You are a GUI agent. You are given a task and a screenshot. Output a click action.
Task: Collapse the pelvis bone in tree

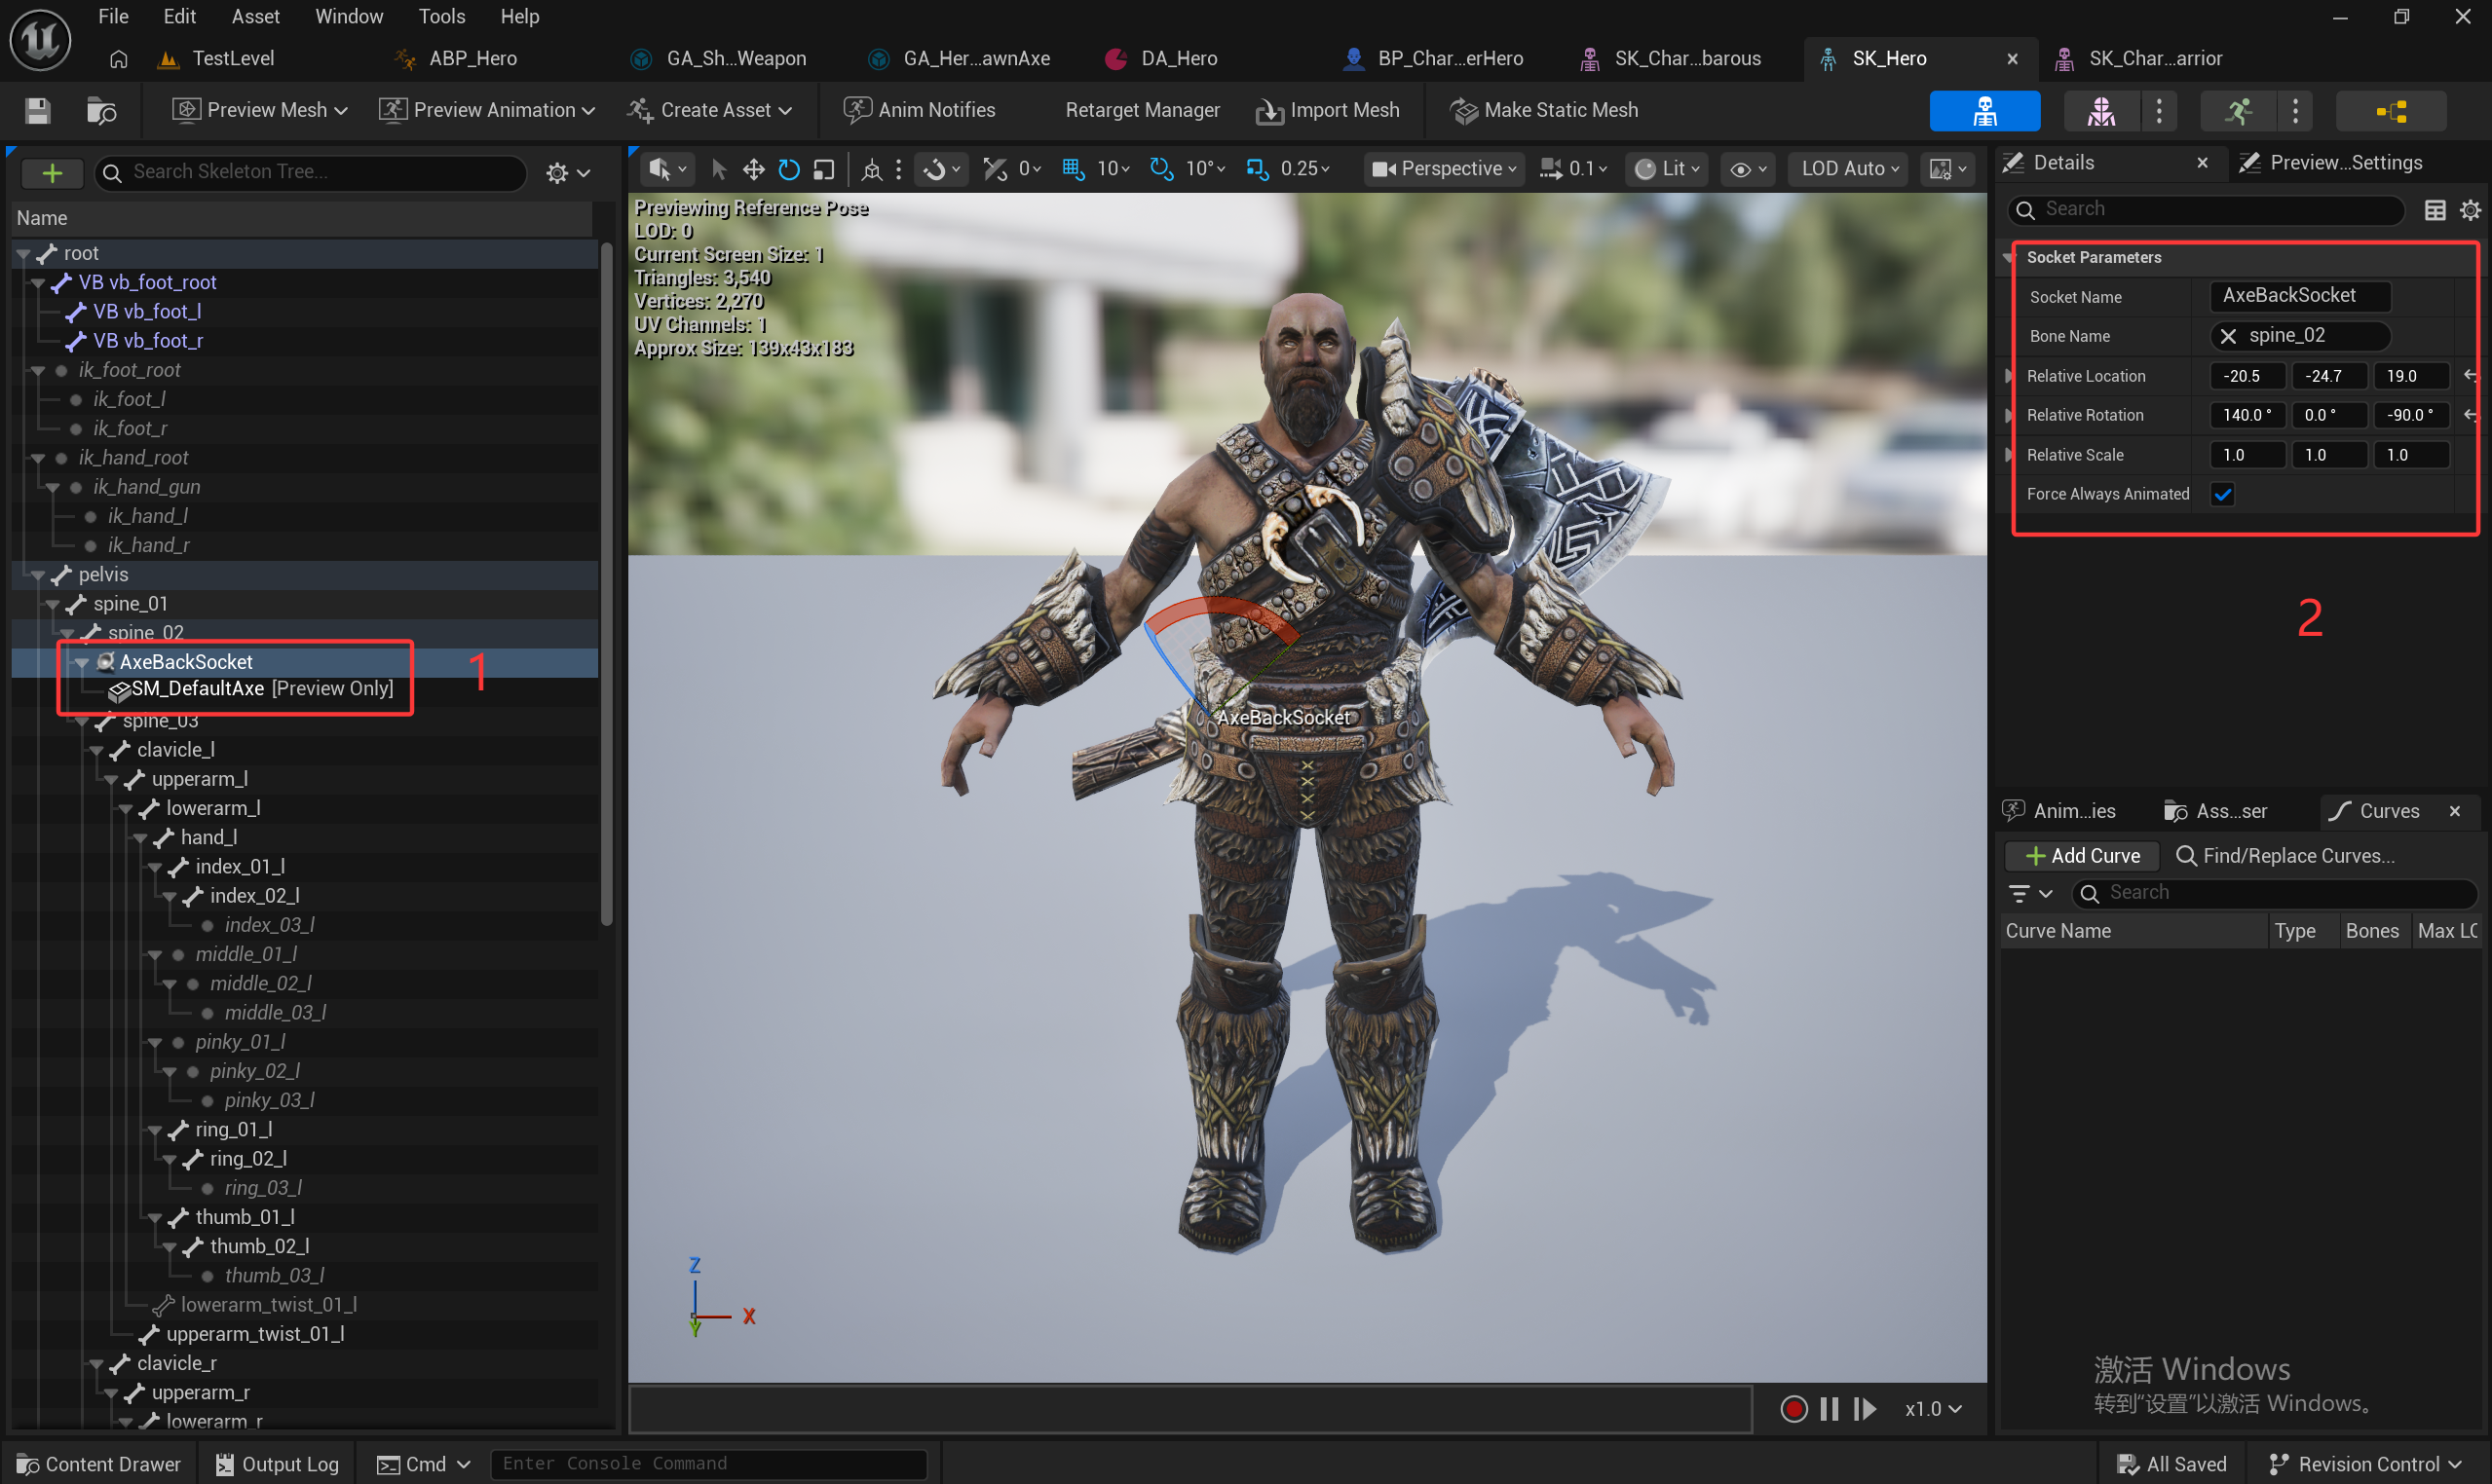pos(38,575)
